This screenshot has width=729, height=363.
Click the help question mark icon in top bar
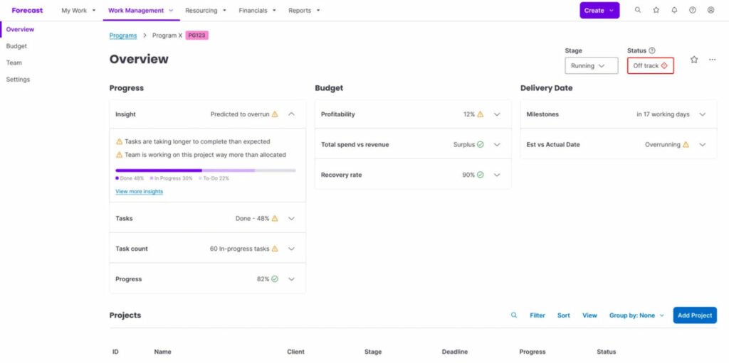pos(693,11)
